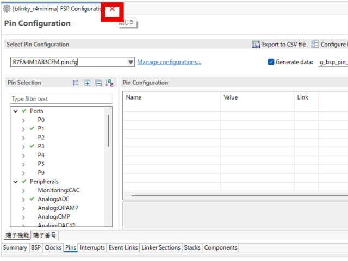Open the Components tab
This screenshot has height=261, width=348.
[221, 247]
